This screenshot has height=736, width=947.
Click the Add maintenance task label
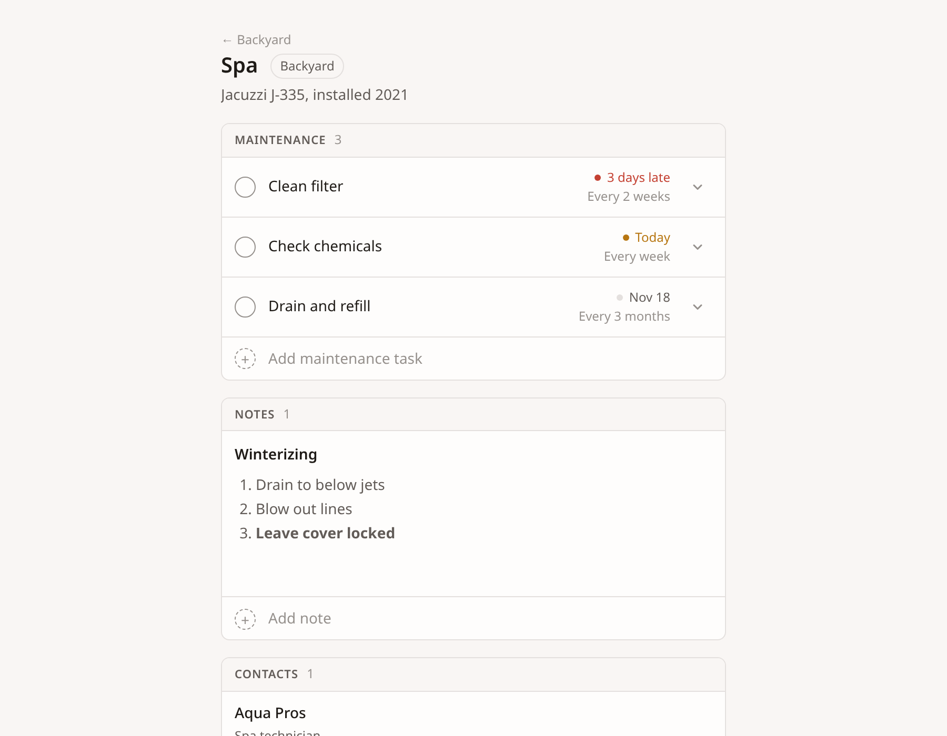coord(345,359)
